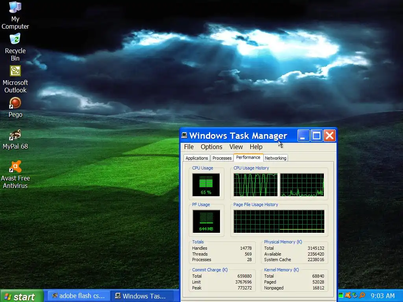Click the Handles value 14778

coord(246,248)
